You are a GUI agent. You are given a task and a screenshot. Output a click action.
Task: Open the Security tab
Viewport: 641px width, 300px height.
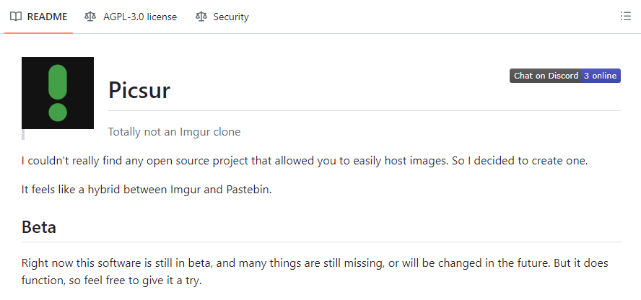(x=222, y=17)
